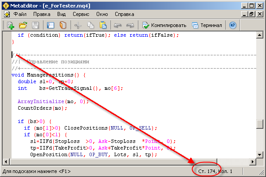266x177 pixels.
Task: Click the Cut scissors icon
Action: [x=78, y=25]
